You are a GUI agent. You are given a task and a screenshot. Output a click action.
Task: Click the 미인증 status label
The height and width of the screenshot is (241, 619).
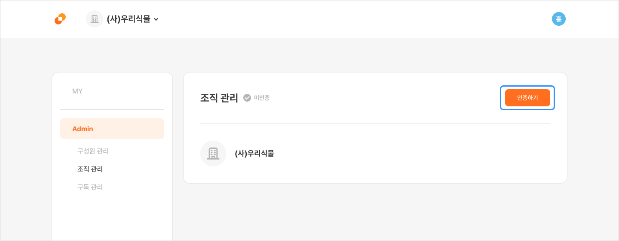(262, 98)
